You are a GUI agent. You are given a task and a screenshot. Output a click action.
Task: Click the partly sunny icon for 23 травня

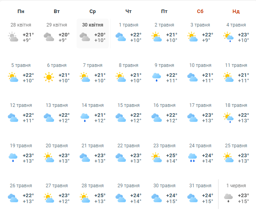tap(157, 158)
